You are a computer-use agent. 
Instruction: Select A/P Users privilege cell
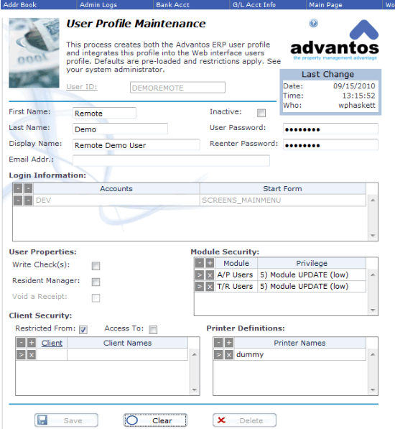pos(312,275)
